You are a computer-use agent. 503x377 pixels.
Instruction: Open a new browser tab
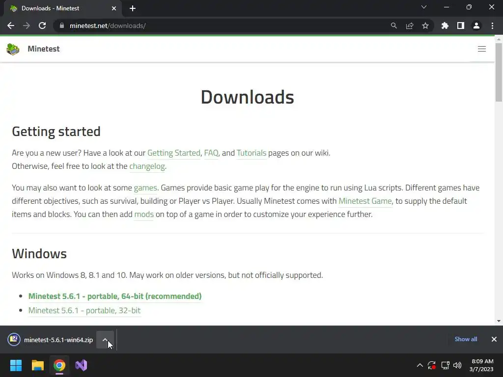click(x=133, y=8)
